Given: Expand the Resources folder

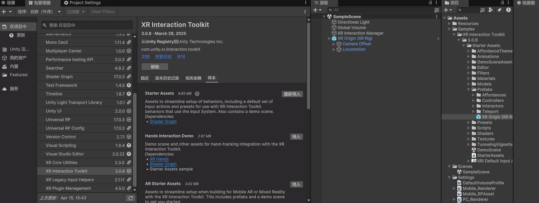Looking at the screenshot, I should point(449,23).
